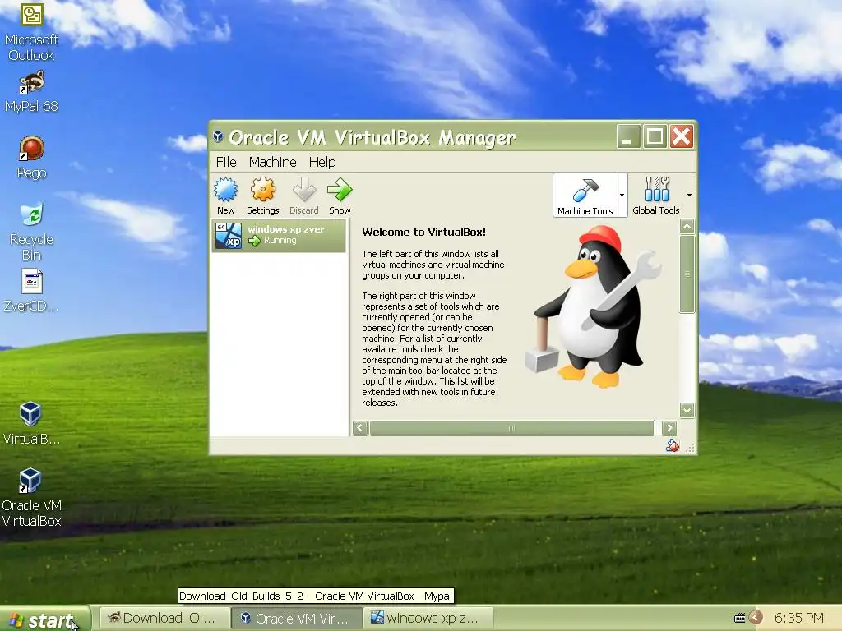The image size is (842, 631).
Task: Select the windows xp zver machine entry
Action: 279,236
